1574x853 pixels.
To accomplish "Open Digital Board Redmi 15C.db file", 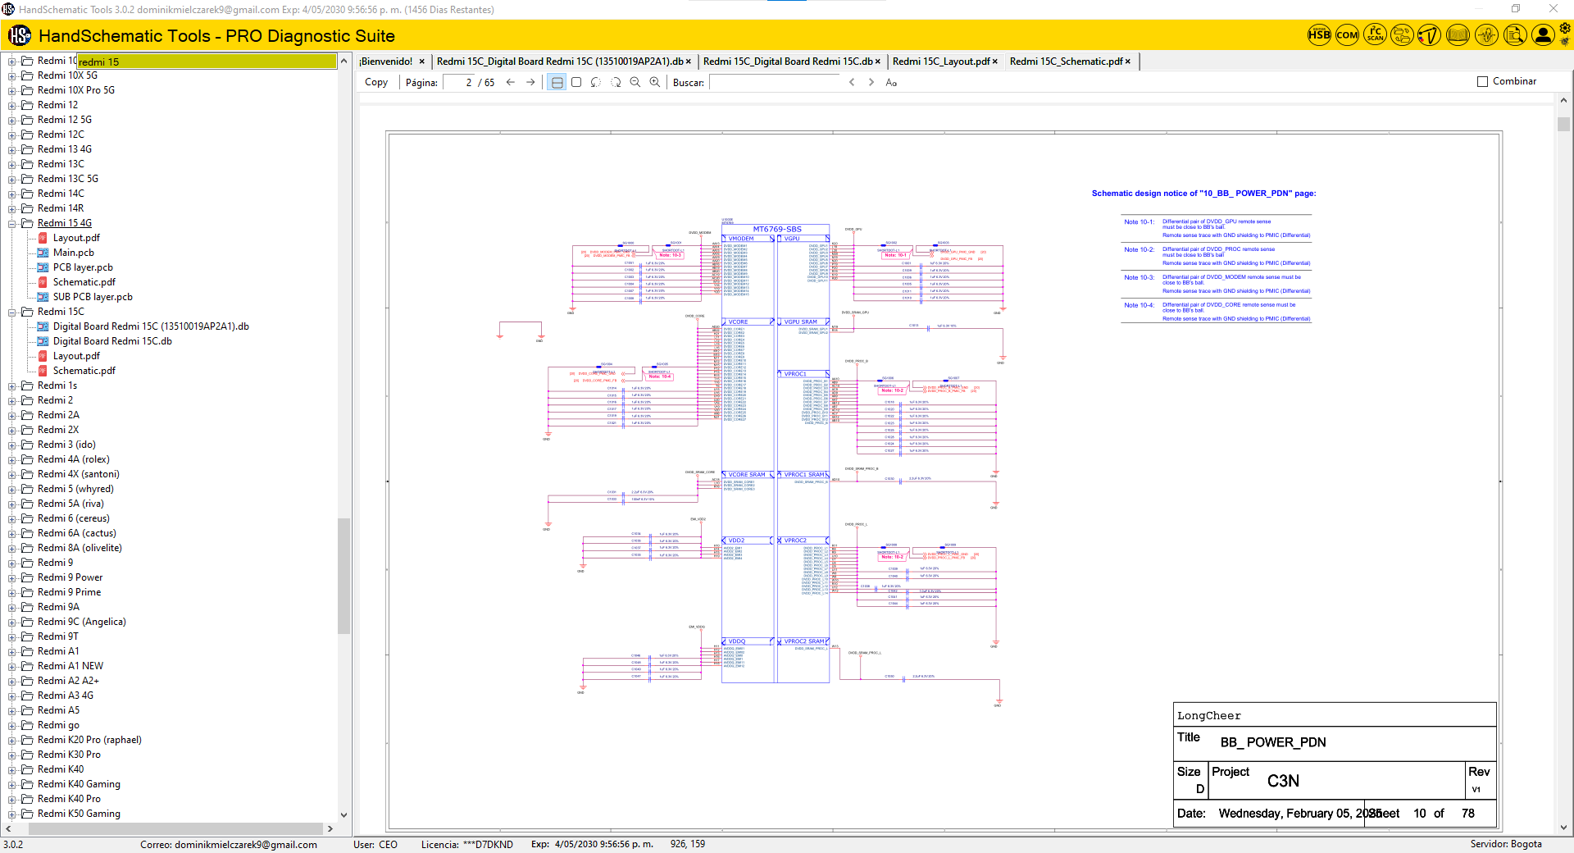I will click(112, 341).
